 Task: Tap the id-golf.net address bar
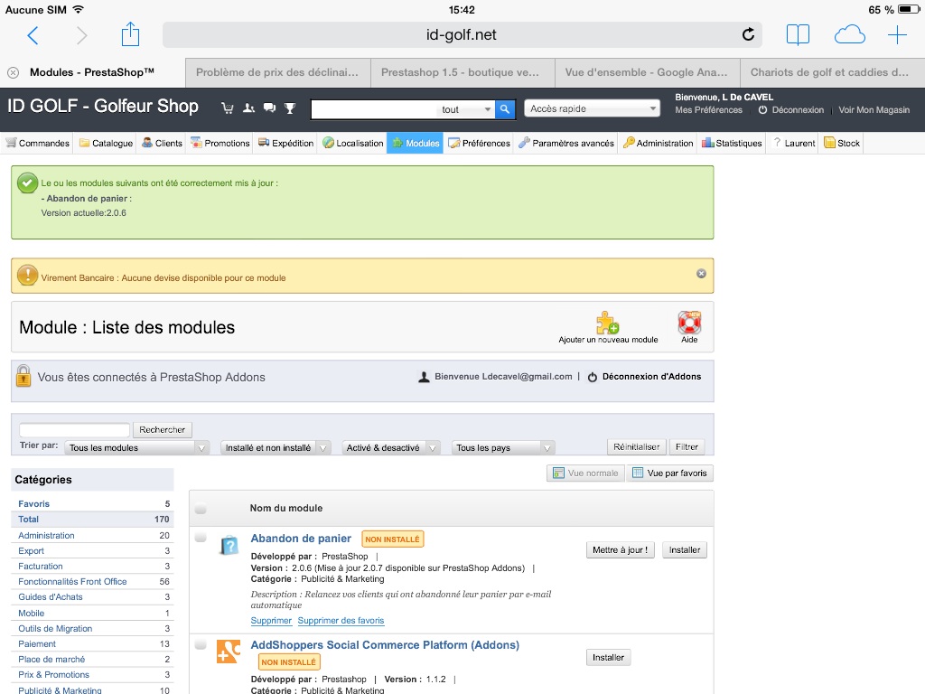pos(462,35)
